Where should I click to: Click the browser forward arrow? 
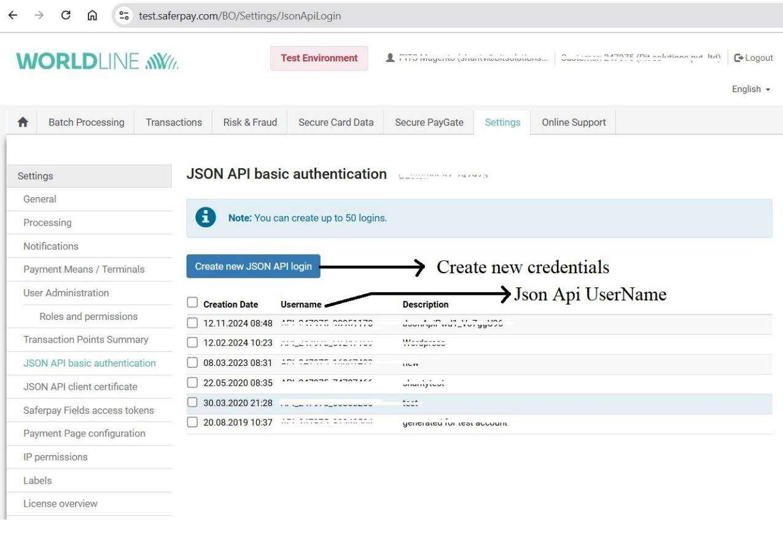tap(38, 16)
